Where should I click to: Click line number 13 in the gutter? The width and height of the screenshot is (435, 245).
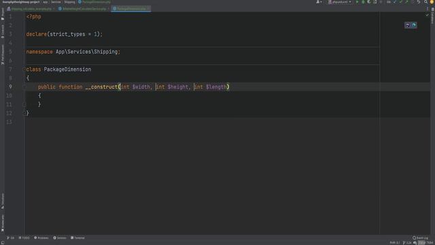click(9, 122)
